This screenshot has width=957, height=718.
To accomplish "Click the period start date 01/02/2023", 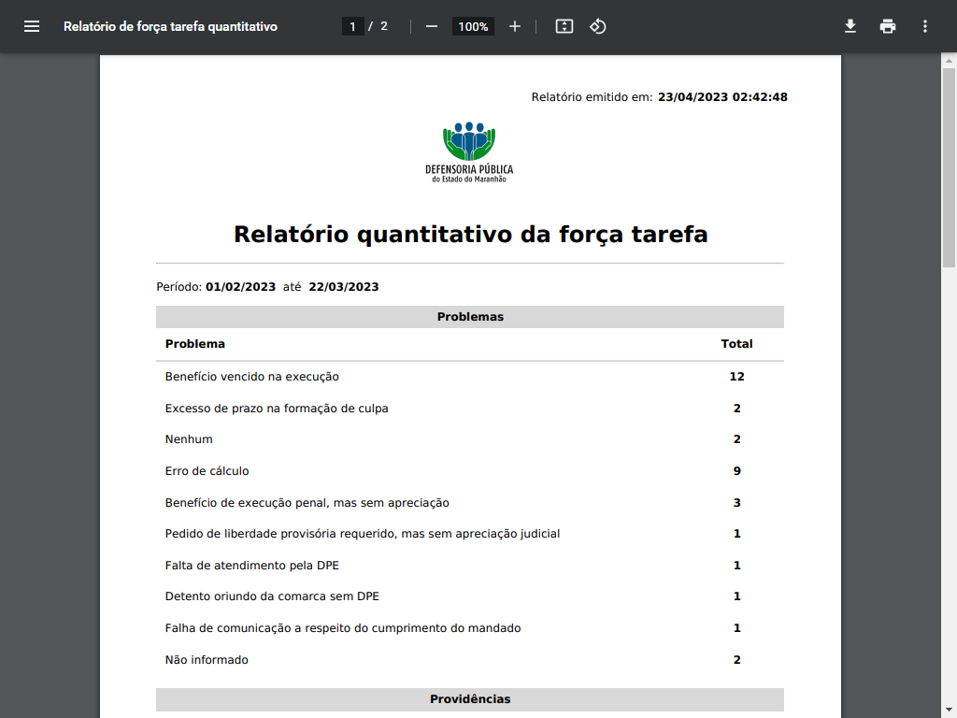I will (x=240, y=287).
